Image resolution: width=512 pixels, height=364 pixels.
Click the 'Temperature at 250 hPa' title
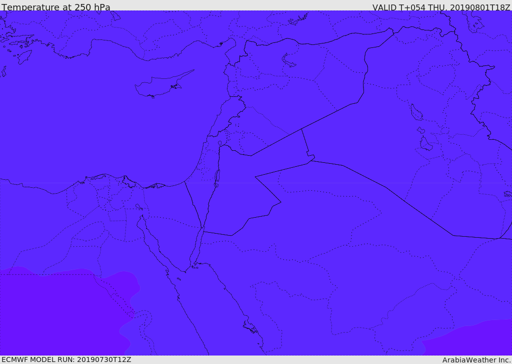(56, 7)
